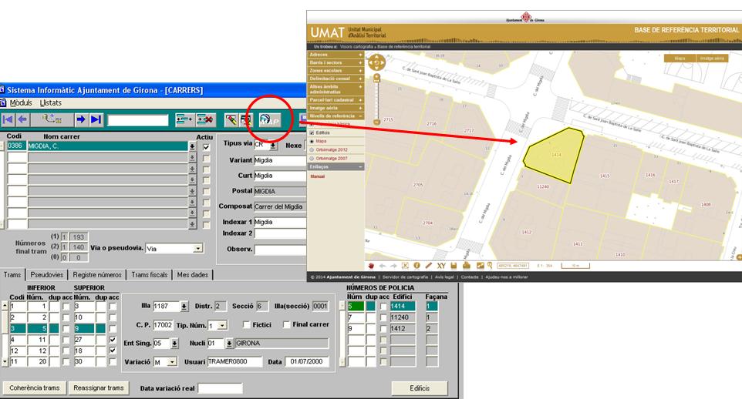Switch to the Trams tab
This screenshot has height=399, width=742.
click(12, 275)
